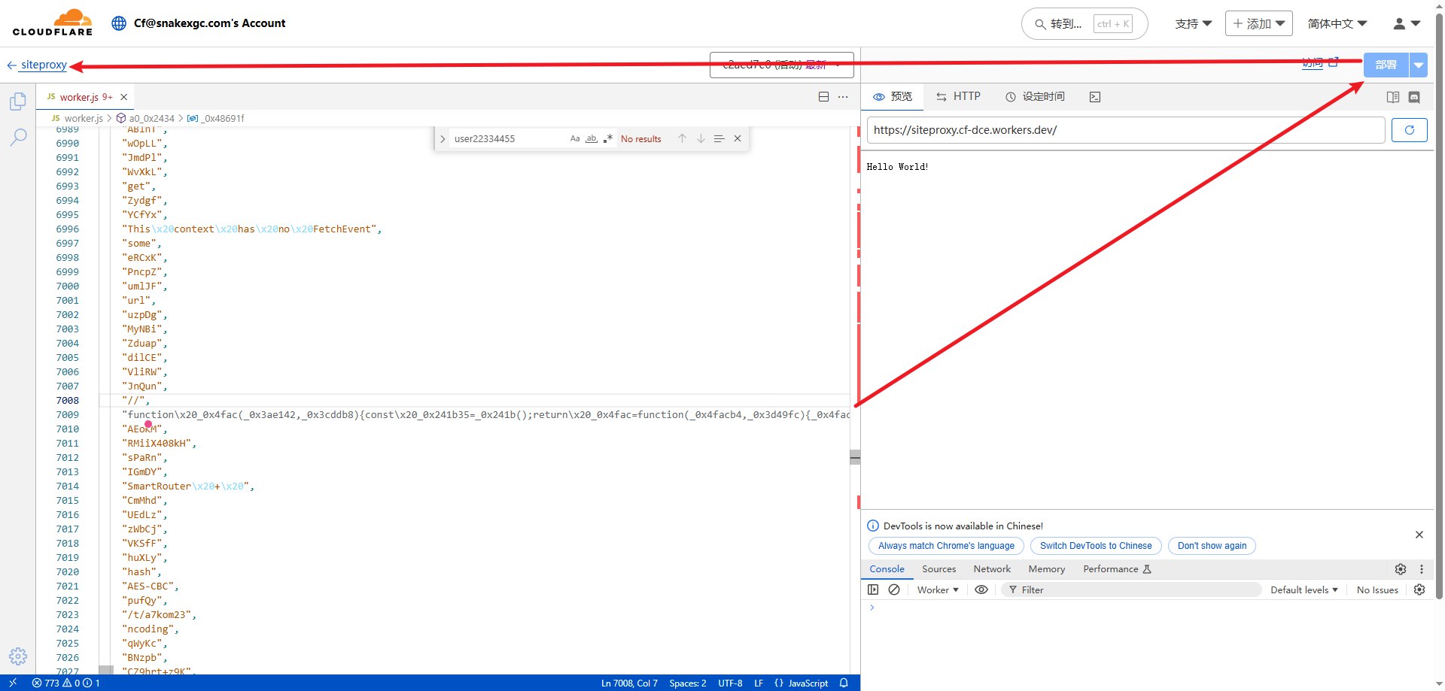Click Don't show again
This screenshot has height=691, width=1445.
[1212, 546]
